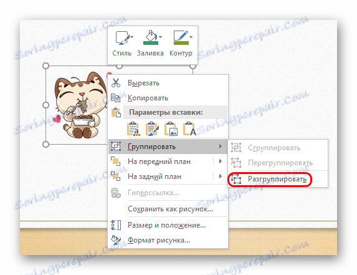
Task: Click the bottom-left selection handle
Action: point(45,144)
